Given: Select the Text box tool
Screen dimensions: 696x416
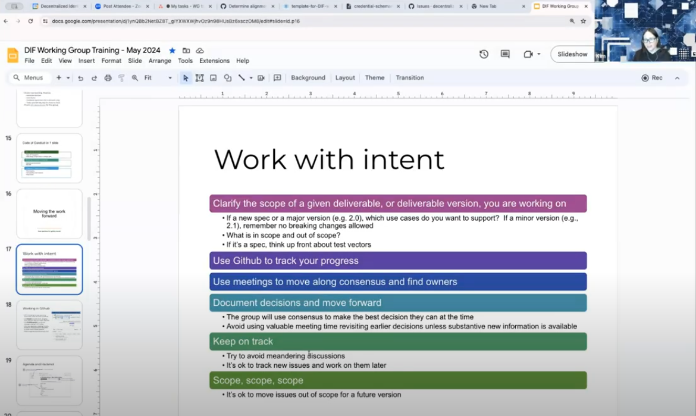Looking at the screenshot, I should (x=199, y=78).
